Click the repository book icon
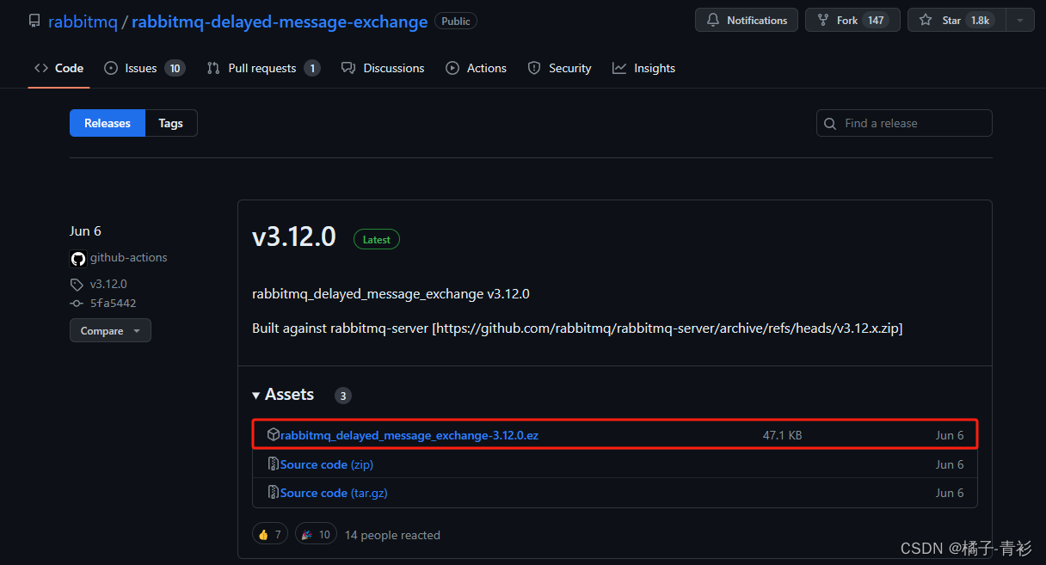Viewport: 1046px width, 565px height. point(34,21)
